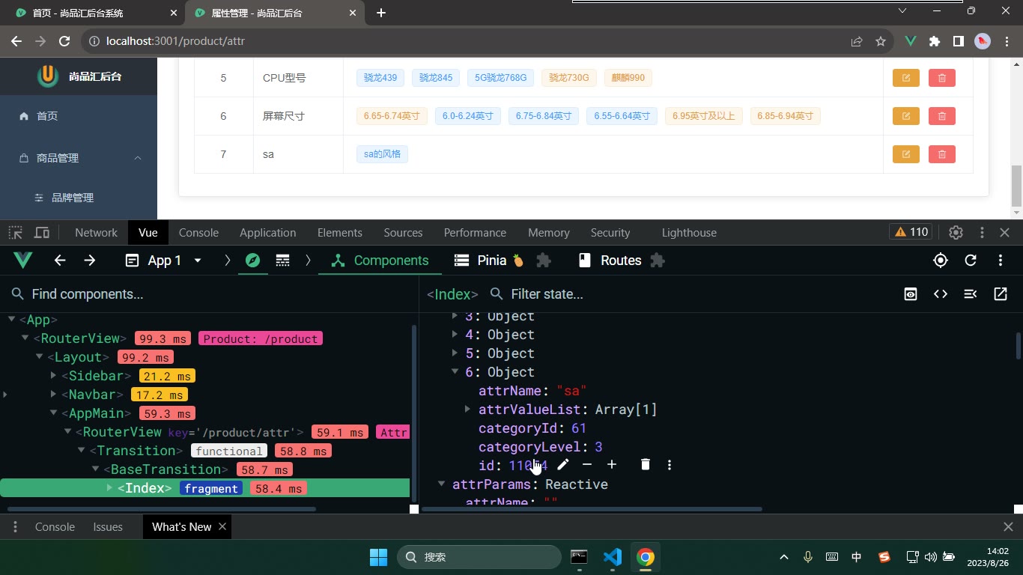This screenshot has height=575, width=1023.
Task: Open the App 1 dropdown selector
Action: 164,261
